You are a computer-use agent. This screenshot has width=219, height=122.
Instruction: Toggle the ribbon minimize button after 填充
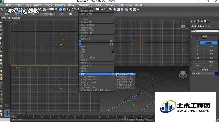click(71, 14)
